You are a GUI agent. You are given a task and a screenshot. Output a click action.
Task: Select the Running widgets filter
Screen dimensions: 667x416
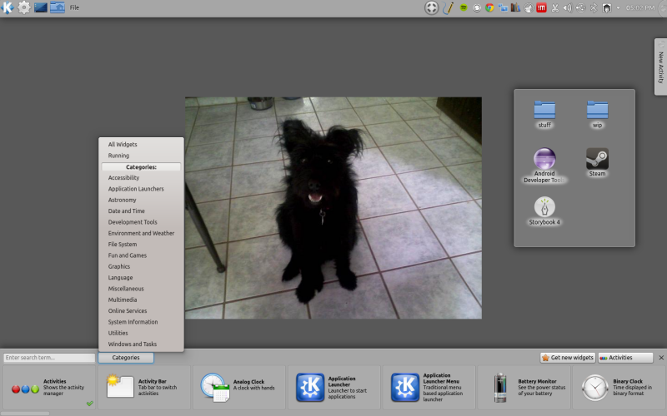[x=118, y=156]
